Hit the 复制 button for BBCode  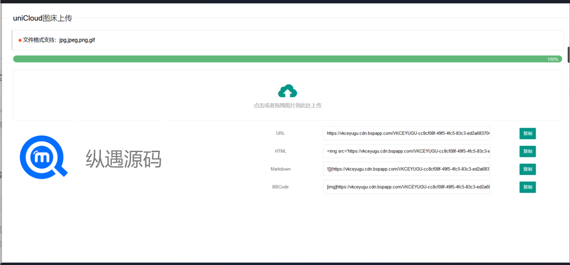pos(527,187)
